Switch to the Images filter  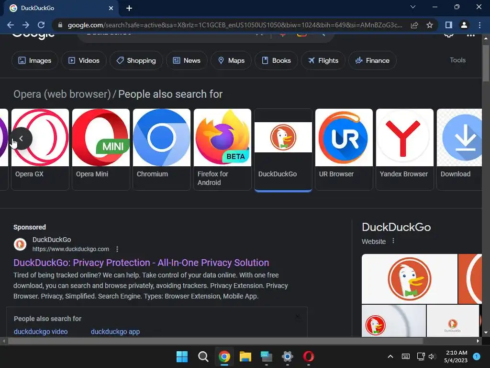click(34, 60)
